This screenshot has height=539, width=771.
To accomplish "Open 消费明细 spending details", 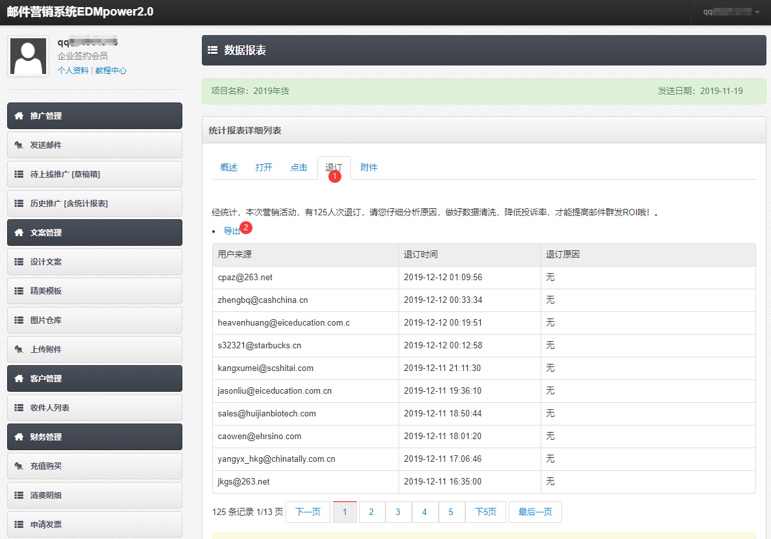I will [94, 496].
